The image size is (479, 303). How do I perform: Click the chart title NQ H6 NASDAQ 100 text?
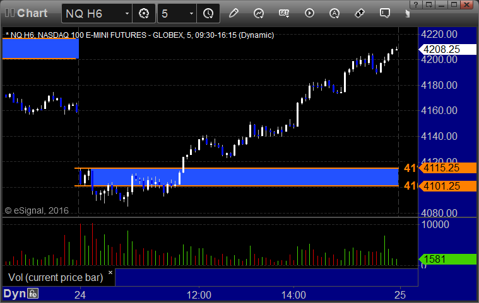pos(139,35)
